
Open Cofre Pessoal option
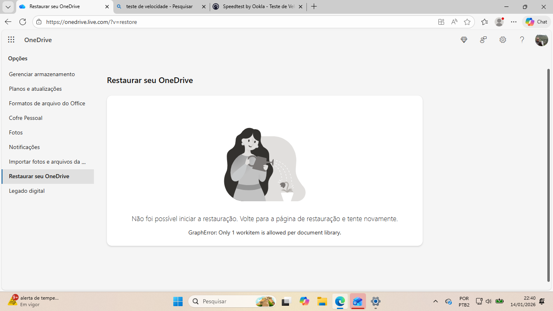point(48,118)
